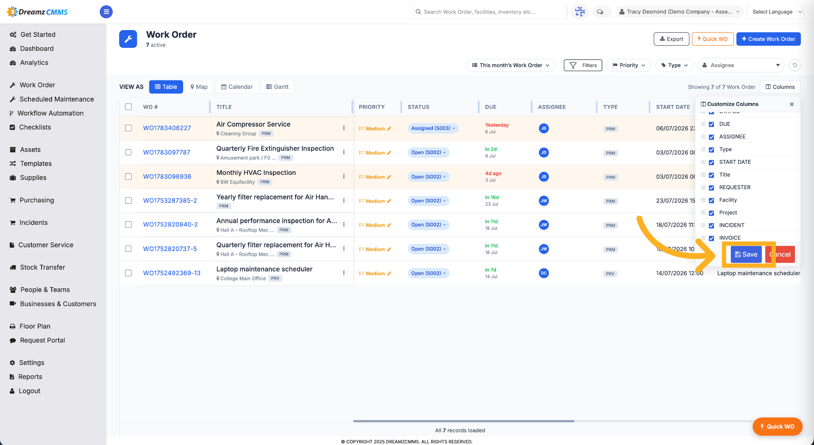The image size is (814, 445).
Task: Click JS assignee avatar on WO1783406227 row
Action: coord(544,128)
